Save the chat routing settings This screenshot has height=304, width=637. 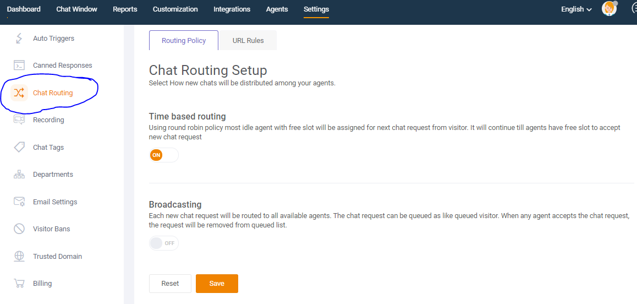click(217, 284)
